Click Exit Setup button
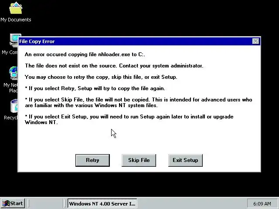 185,160
